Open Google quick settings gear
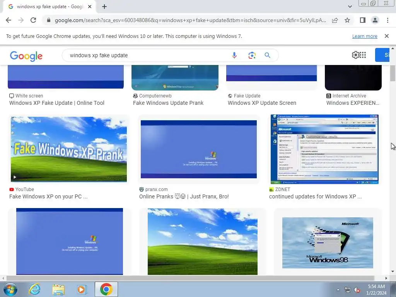Screen dimensions: 396x297 click(x=355, y=55)
